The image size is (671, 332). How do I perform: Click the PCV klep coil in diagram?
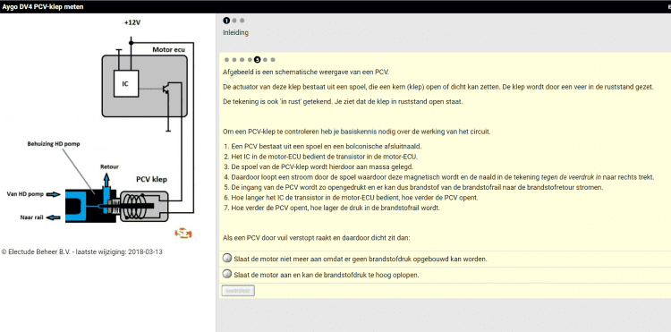tap(138, 206)
